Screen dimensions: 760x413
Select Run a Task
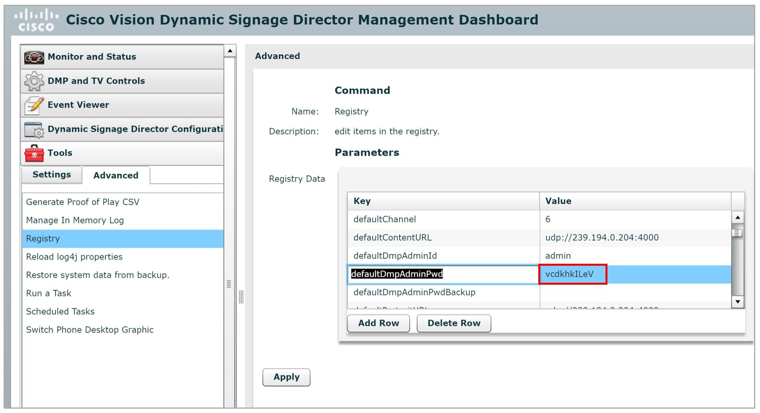[123, 293]
